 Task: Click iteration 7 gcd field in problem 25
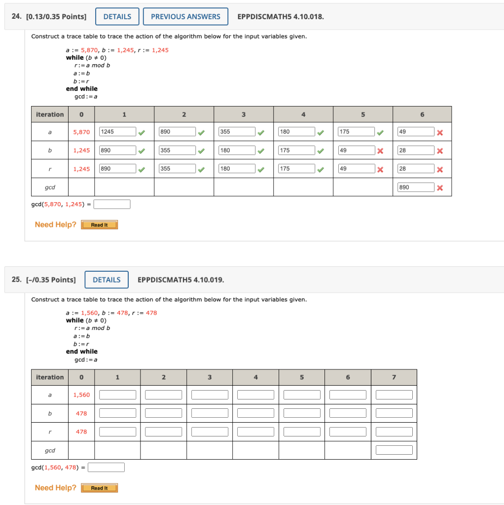(394, 449)
